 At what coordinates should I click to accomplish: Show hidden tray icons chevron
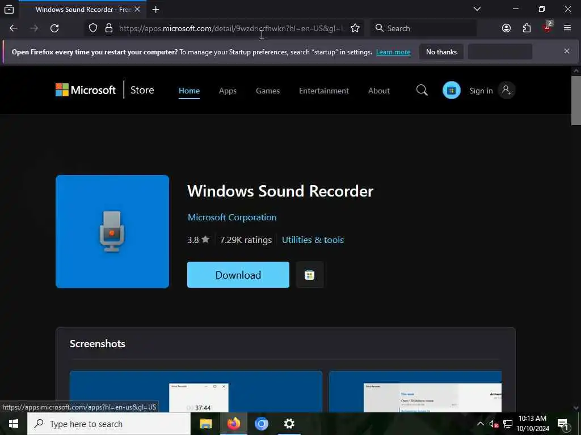click(x=480, y=424)
